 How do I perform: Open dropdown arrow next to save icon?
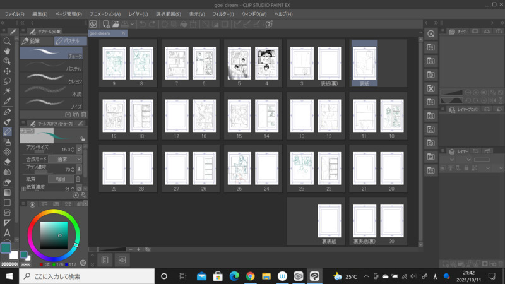click(132, 24)
